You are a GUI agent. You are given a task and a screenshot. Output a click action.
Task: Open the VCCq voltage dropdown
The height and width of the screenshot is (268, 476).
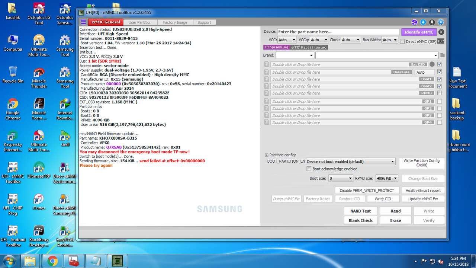point(319,40)
